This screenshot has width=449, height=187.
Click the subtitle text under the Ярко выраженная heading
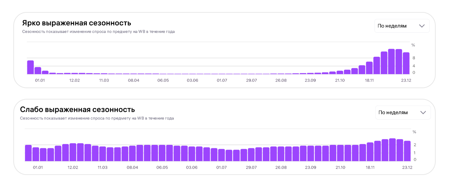pos(98,32)
